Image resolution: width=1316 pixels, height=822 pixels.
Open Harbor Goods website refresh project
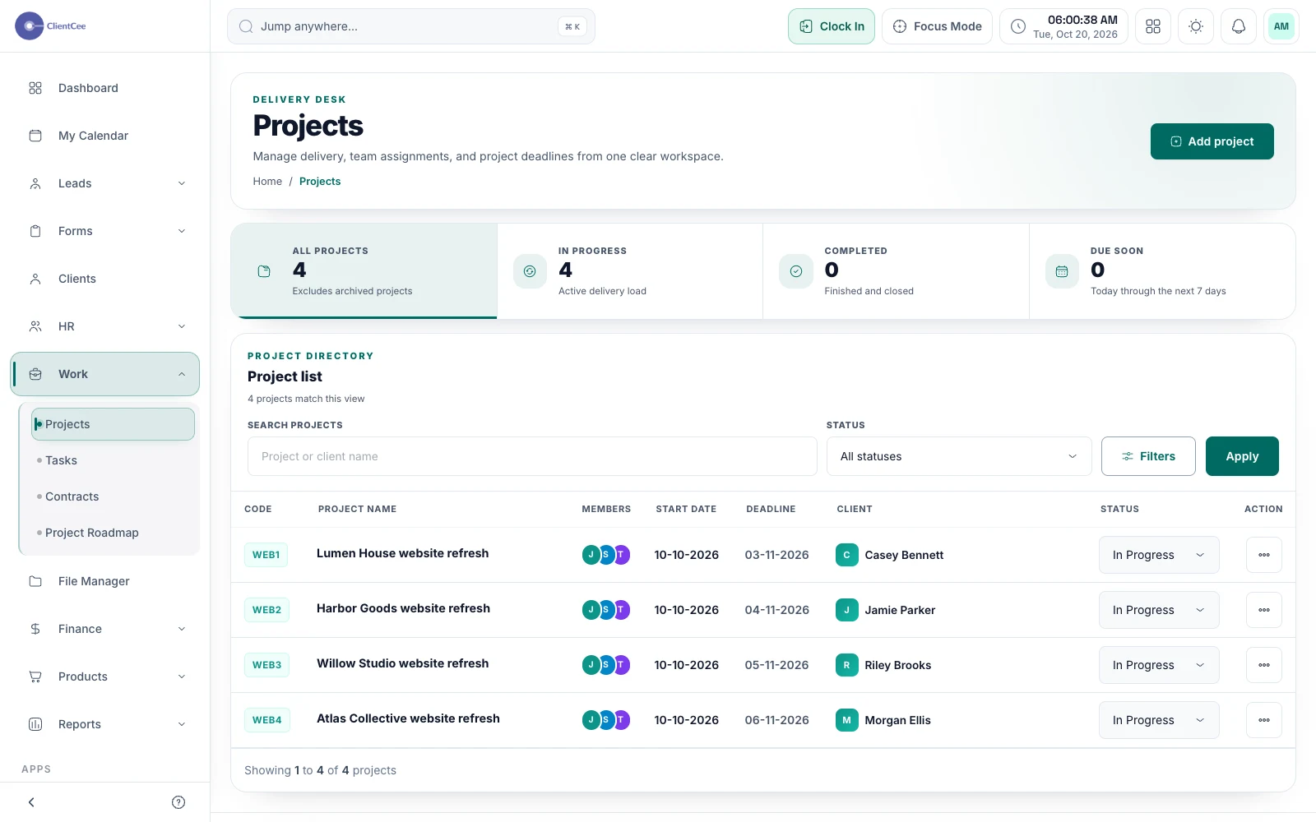[x=403, y=608]
